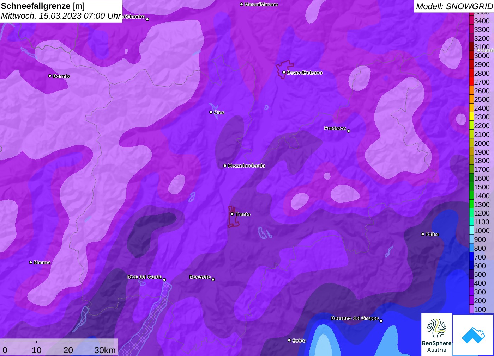Pick the blue 700 legend swatch
The image size is (494, 356).
click(x=471, y=257)
